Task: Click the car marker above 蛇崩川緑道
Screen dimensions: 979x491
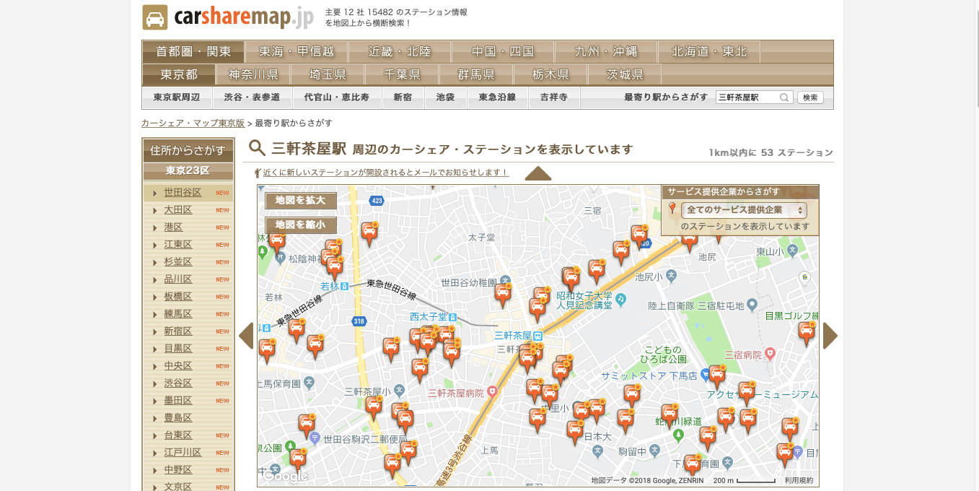Action: point(670,416)
